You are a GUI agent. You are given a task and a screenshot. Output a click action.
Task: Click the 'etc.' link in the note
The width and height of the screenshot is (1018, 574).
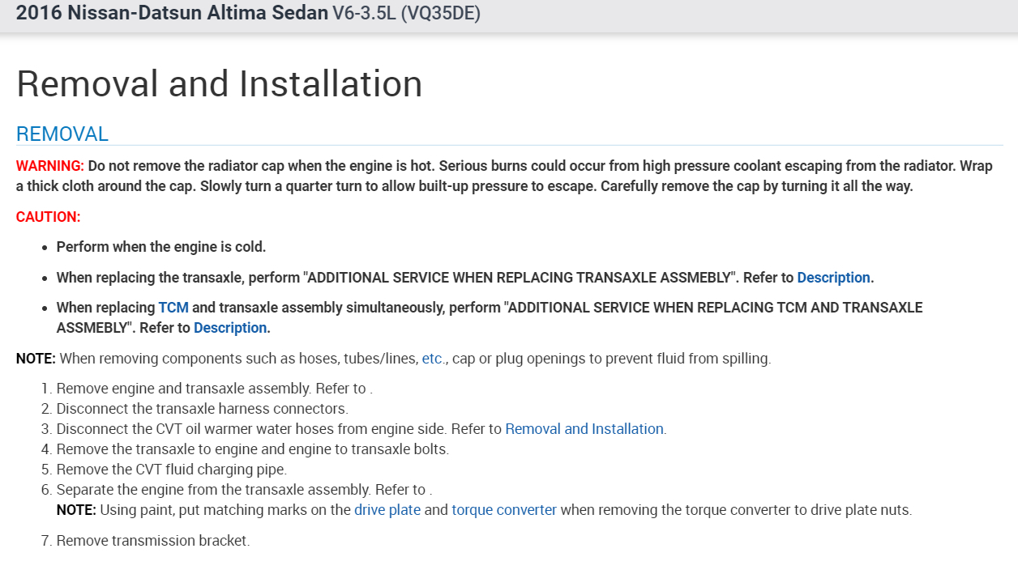[x=434, y=359]
